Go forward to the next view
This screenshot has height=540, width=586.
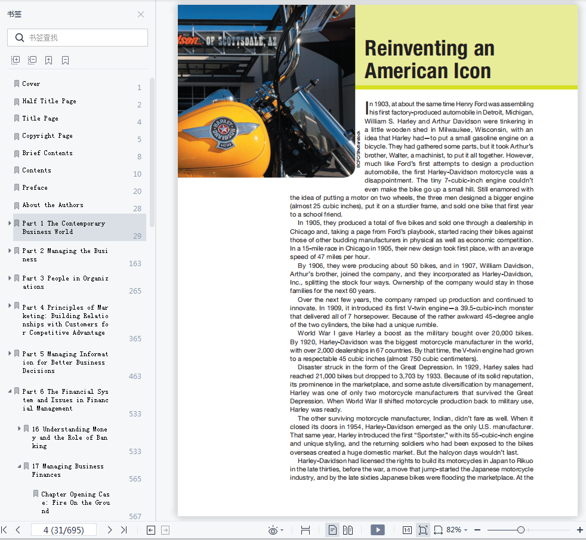click(x=165, y=530)
